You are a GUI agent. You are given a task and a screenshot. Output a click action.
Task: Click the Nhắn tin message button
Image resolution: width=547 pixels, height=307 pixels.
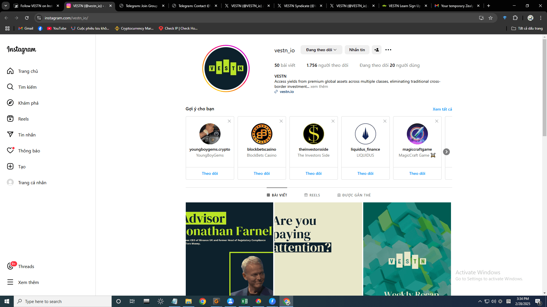pos(357,50)
